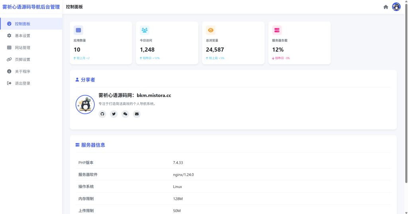The height and width of the screenshot is (214, 408).
Task: Click the 操作系统 row label
Action: [x=86, y=186]
